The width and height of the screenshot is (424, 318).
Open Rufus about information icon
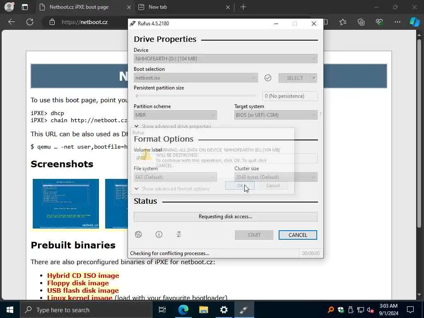click(x=159, y=234)
